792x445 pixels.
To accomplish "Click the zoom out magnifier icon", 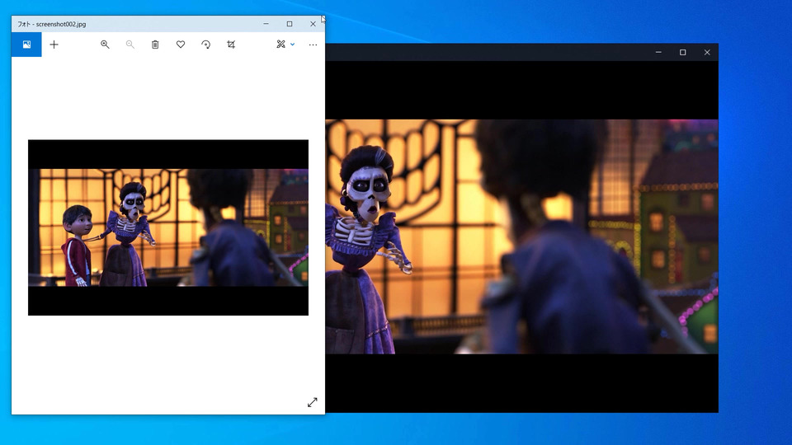I will 130,44.
